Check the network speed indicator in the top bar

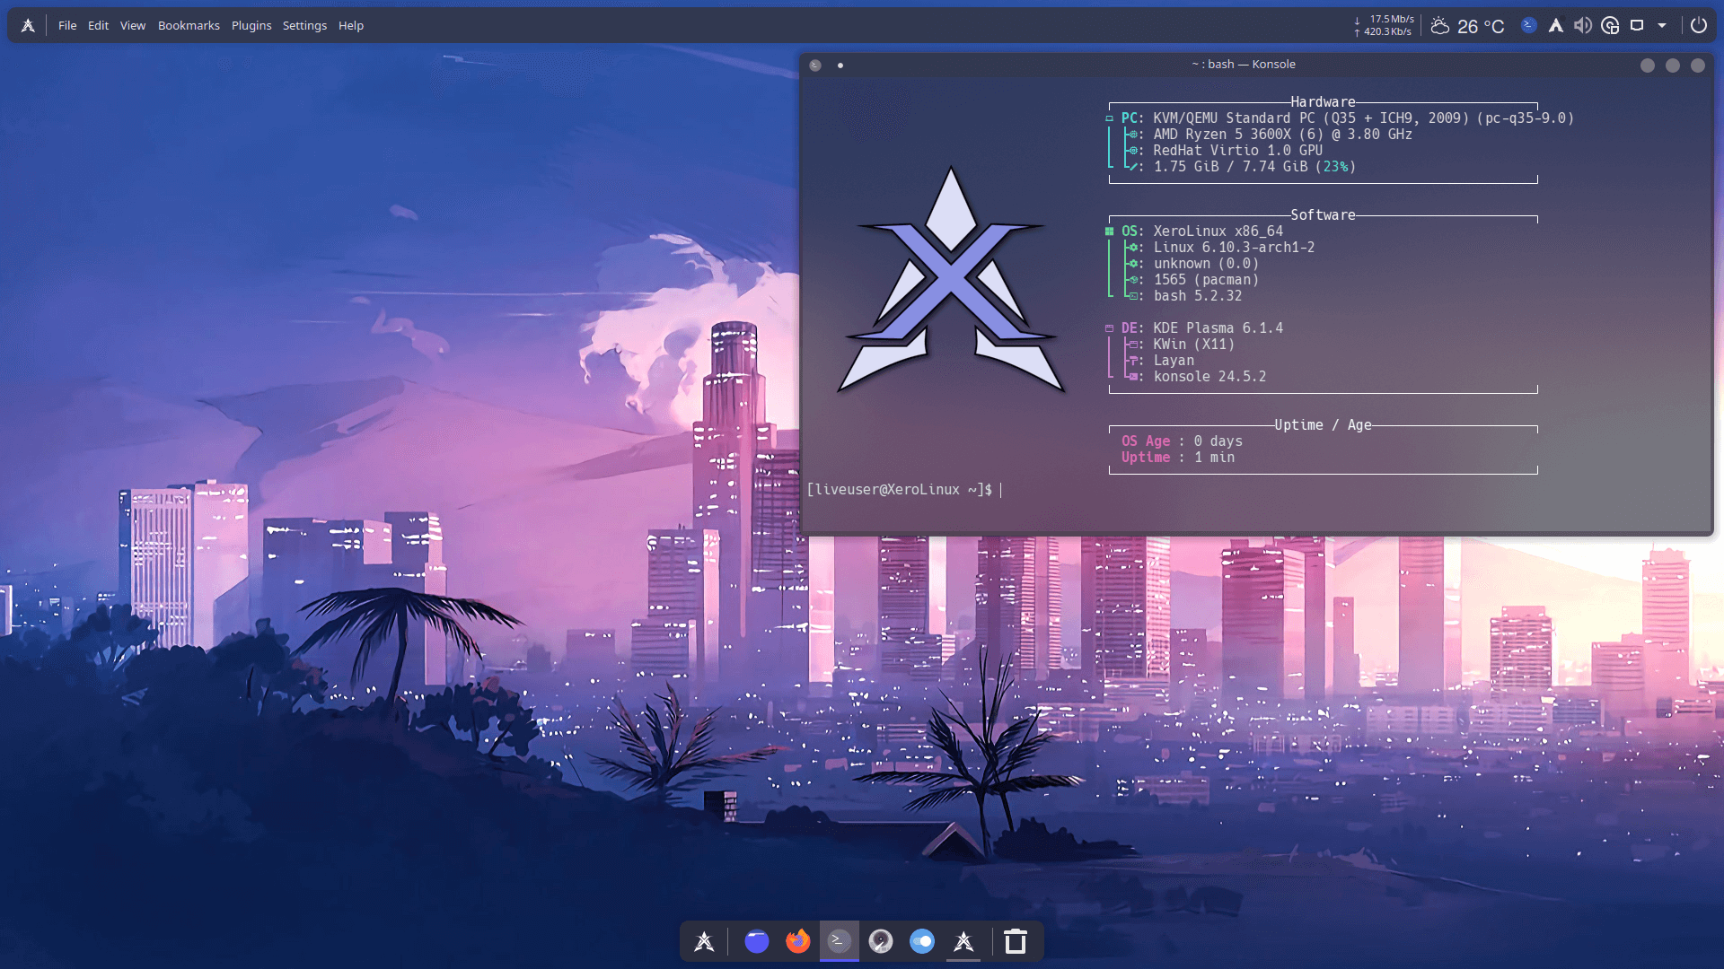click(1380, 24)
